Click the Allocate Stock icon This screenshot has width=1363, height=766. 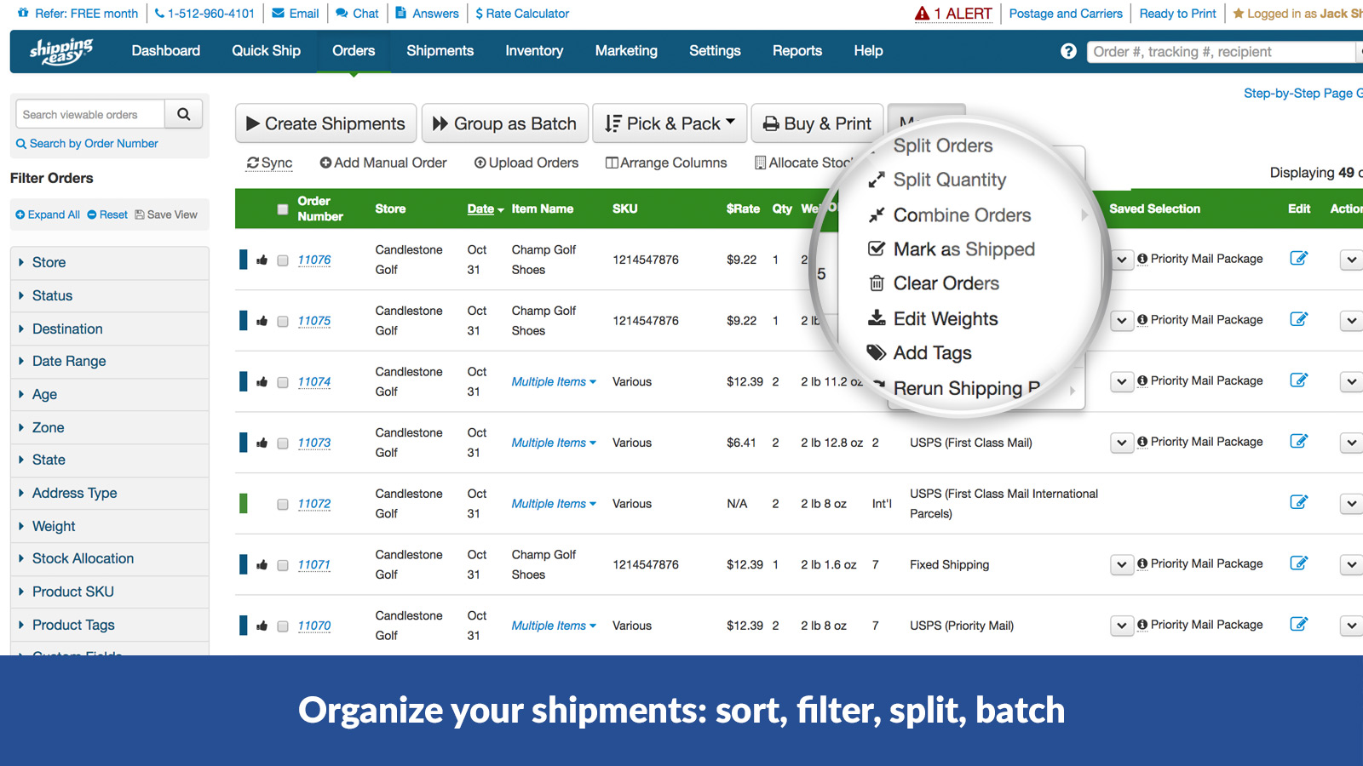[761, 163]
